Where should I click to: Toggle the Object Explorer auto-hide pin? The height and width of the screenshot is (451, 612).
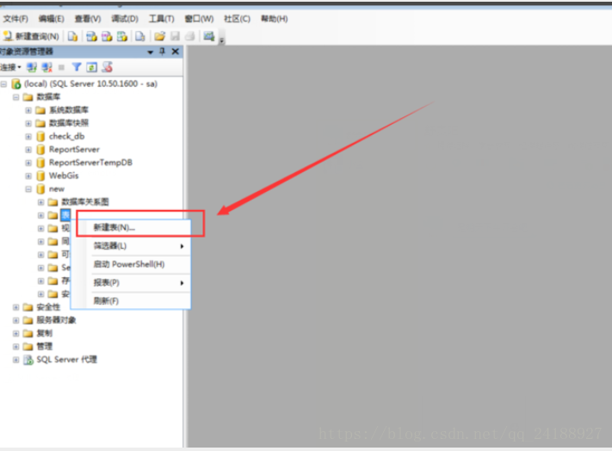pyautogui.click(x=163, y=52)
